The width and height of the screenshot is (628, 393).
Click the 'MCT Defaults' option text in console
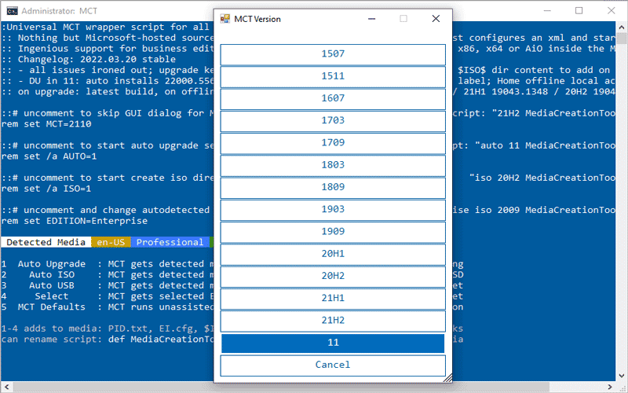click(x=52, y=307)
